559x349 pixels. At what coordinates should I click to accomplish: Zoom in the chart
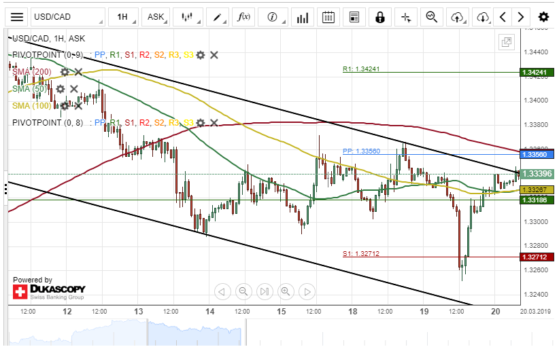[286, 292]
